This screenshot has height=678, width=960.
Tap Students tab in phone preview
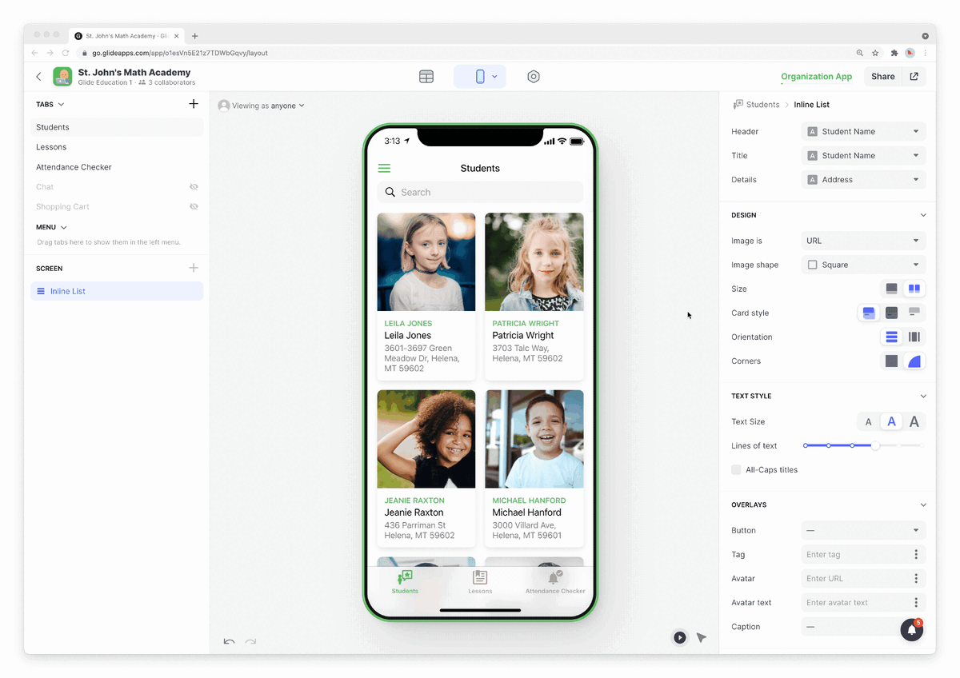pos(405,582)
